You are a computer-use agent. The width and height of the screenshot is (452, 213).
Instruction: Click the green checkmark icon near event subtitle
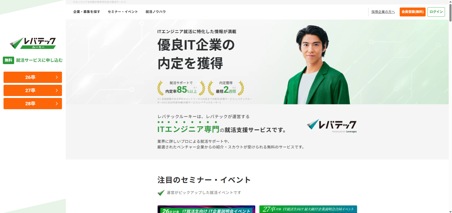[x=161, y=193]
